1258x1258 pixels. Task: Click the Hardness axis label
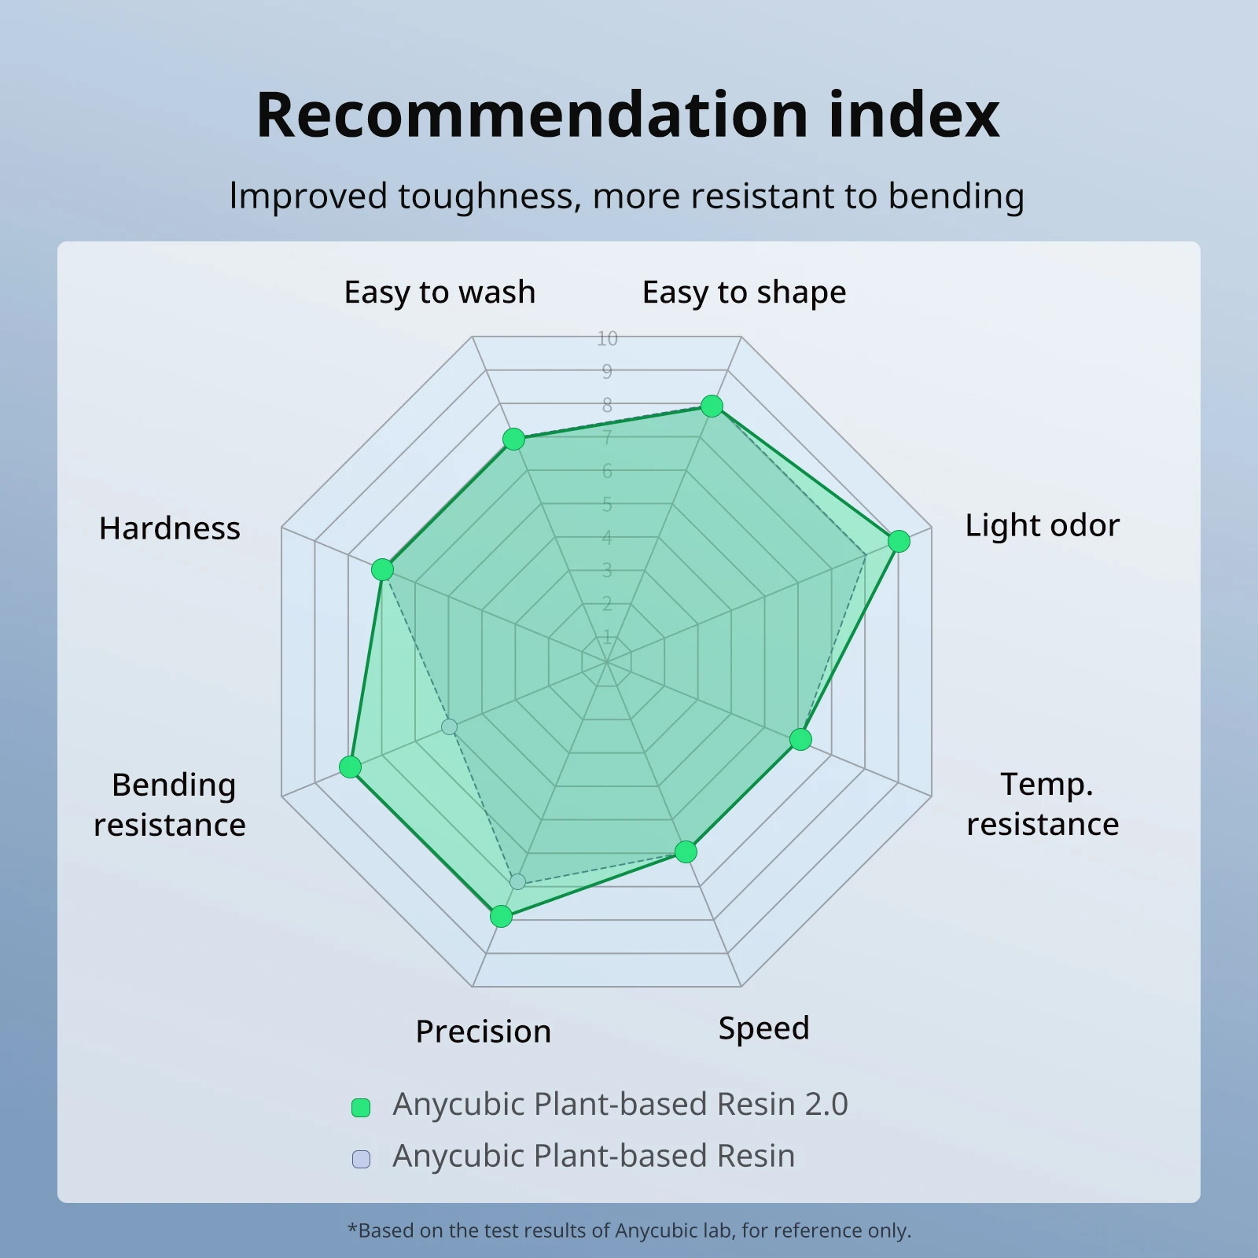[170, 528]
